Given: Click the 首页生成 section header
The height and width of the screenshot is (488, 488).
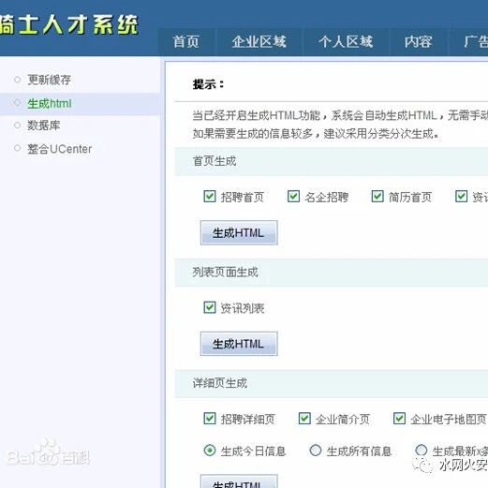Looking at the screenshot, I should [x=331, y=162].
